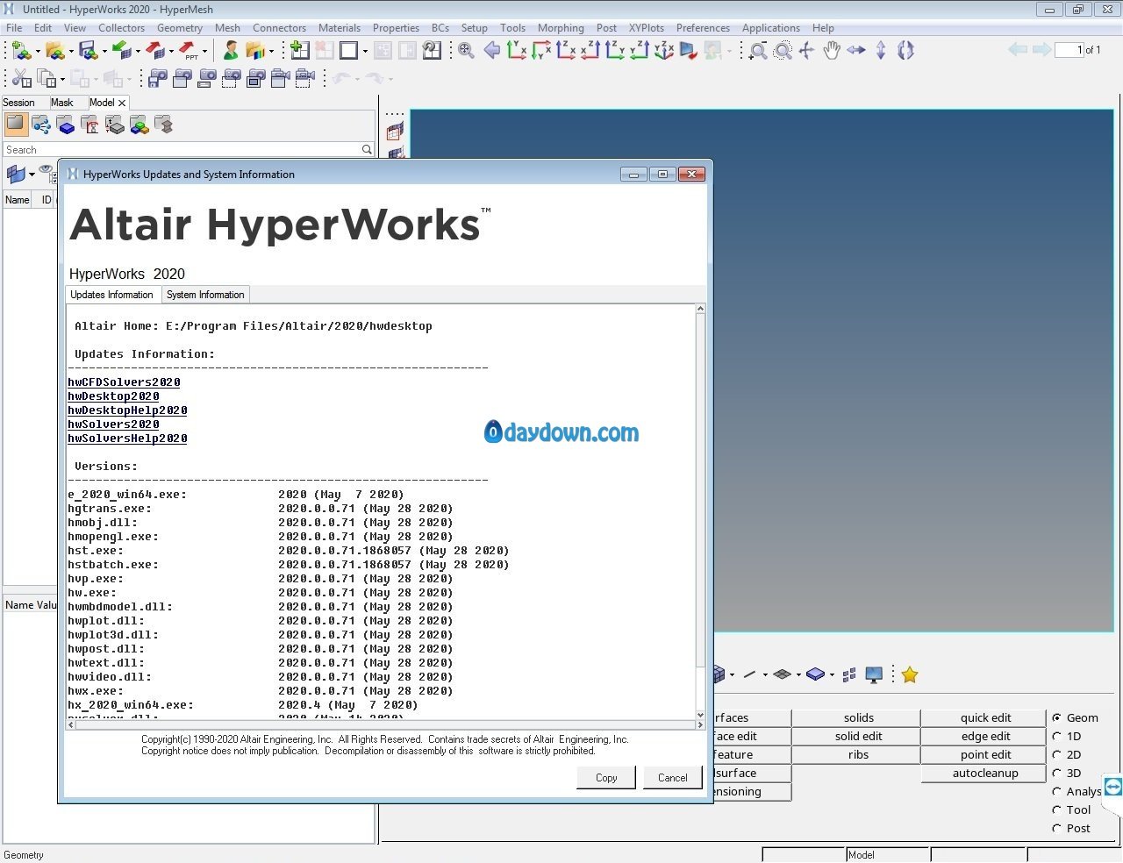Click the video capture camera icon

click(279, 79)
